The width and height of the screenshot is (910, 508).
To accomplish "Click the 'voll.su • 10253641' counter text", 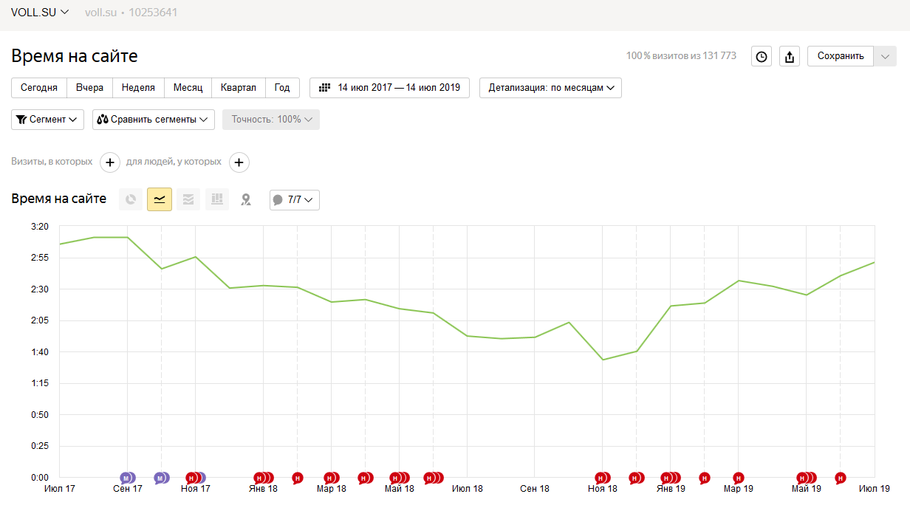I will coord(131,13).
